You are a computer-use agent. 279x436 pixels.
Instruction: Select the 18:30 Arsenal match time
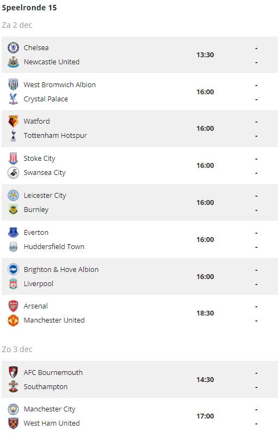[x=205, y=313]
